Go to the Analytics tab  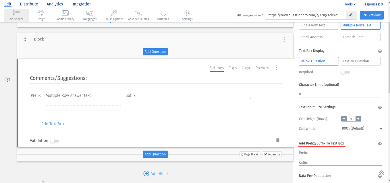[55, 4]
